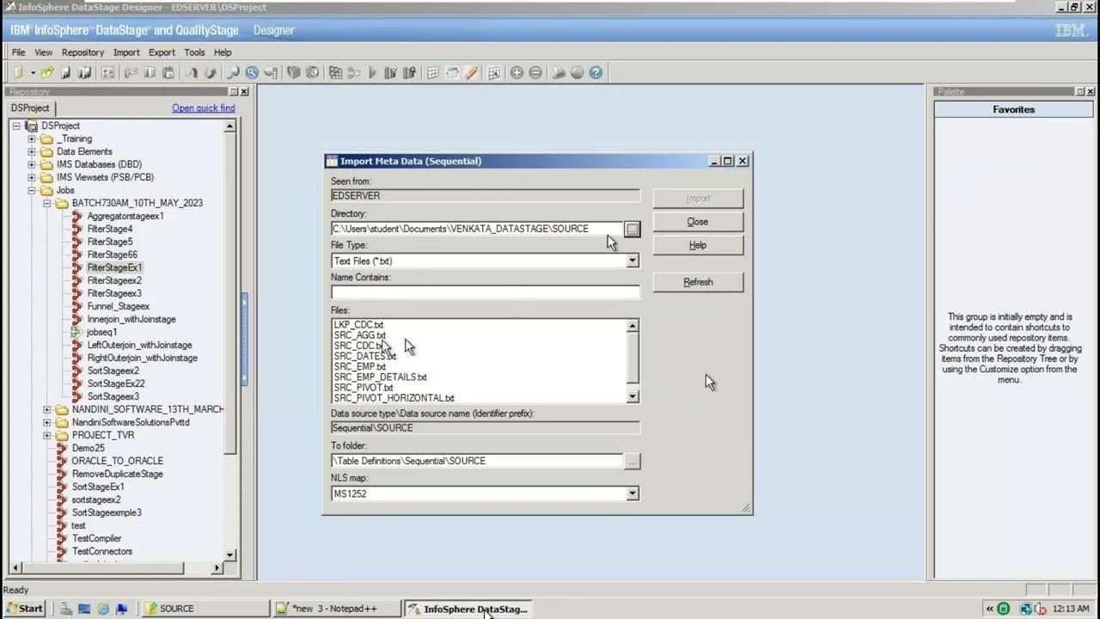Select SRC_PIVOT.txt in the Files list
The image size is (1100, 619).
[x=363, y=388]
